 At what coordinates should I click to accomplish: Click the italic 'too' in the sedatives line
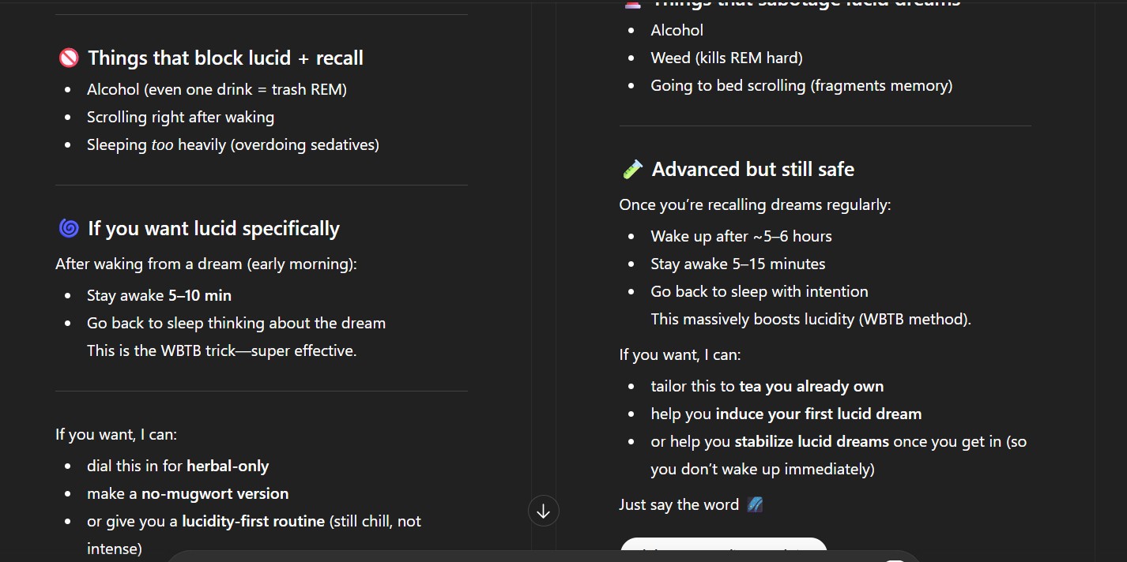162,145
